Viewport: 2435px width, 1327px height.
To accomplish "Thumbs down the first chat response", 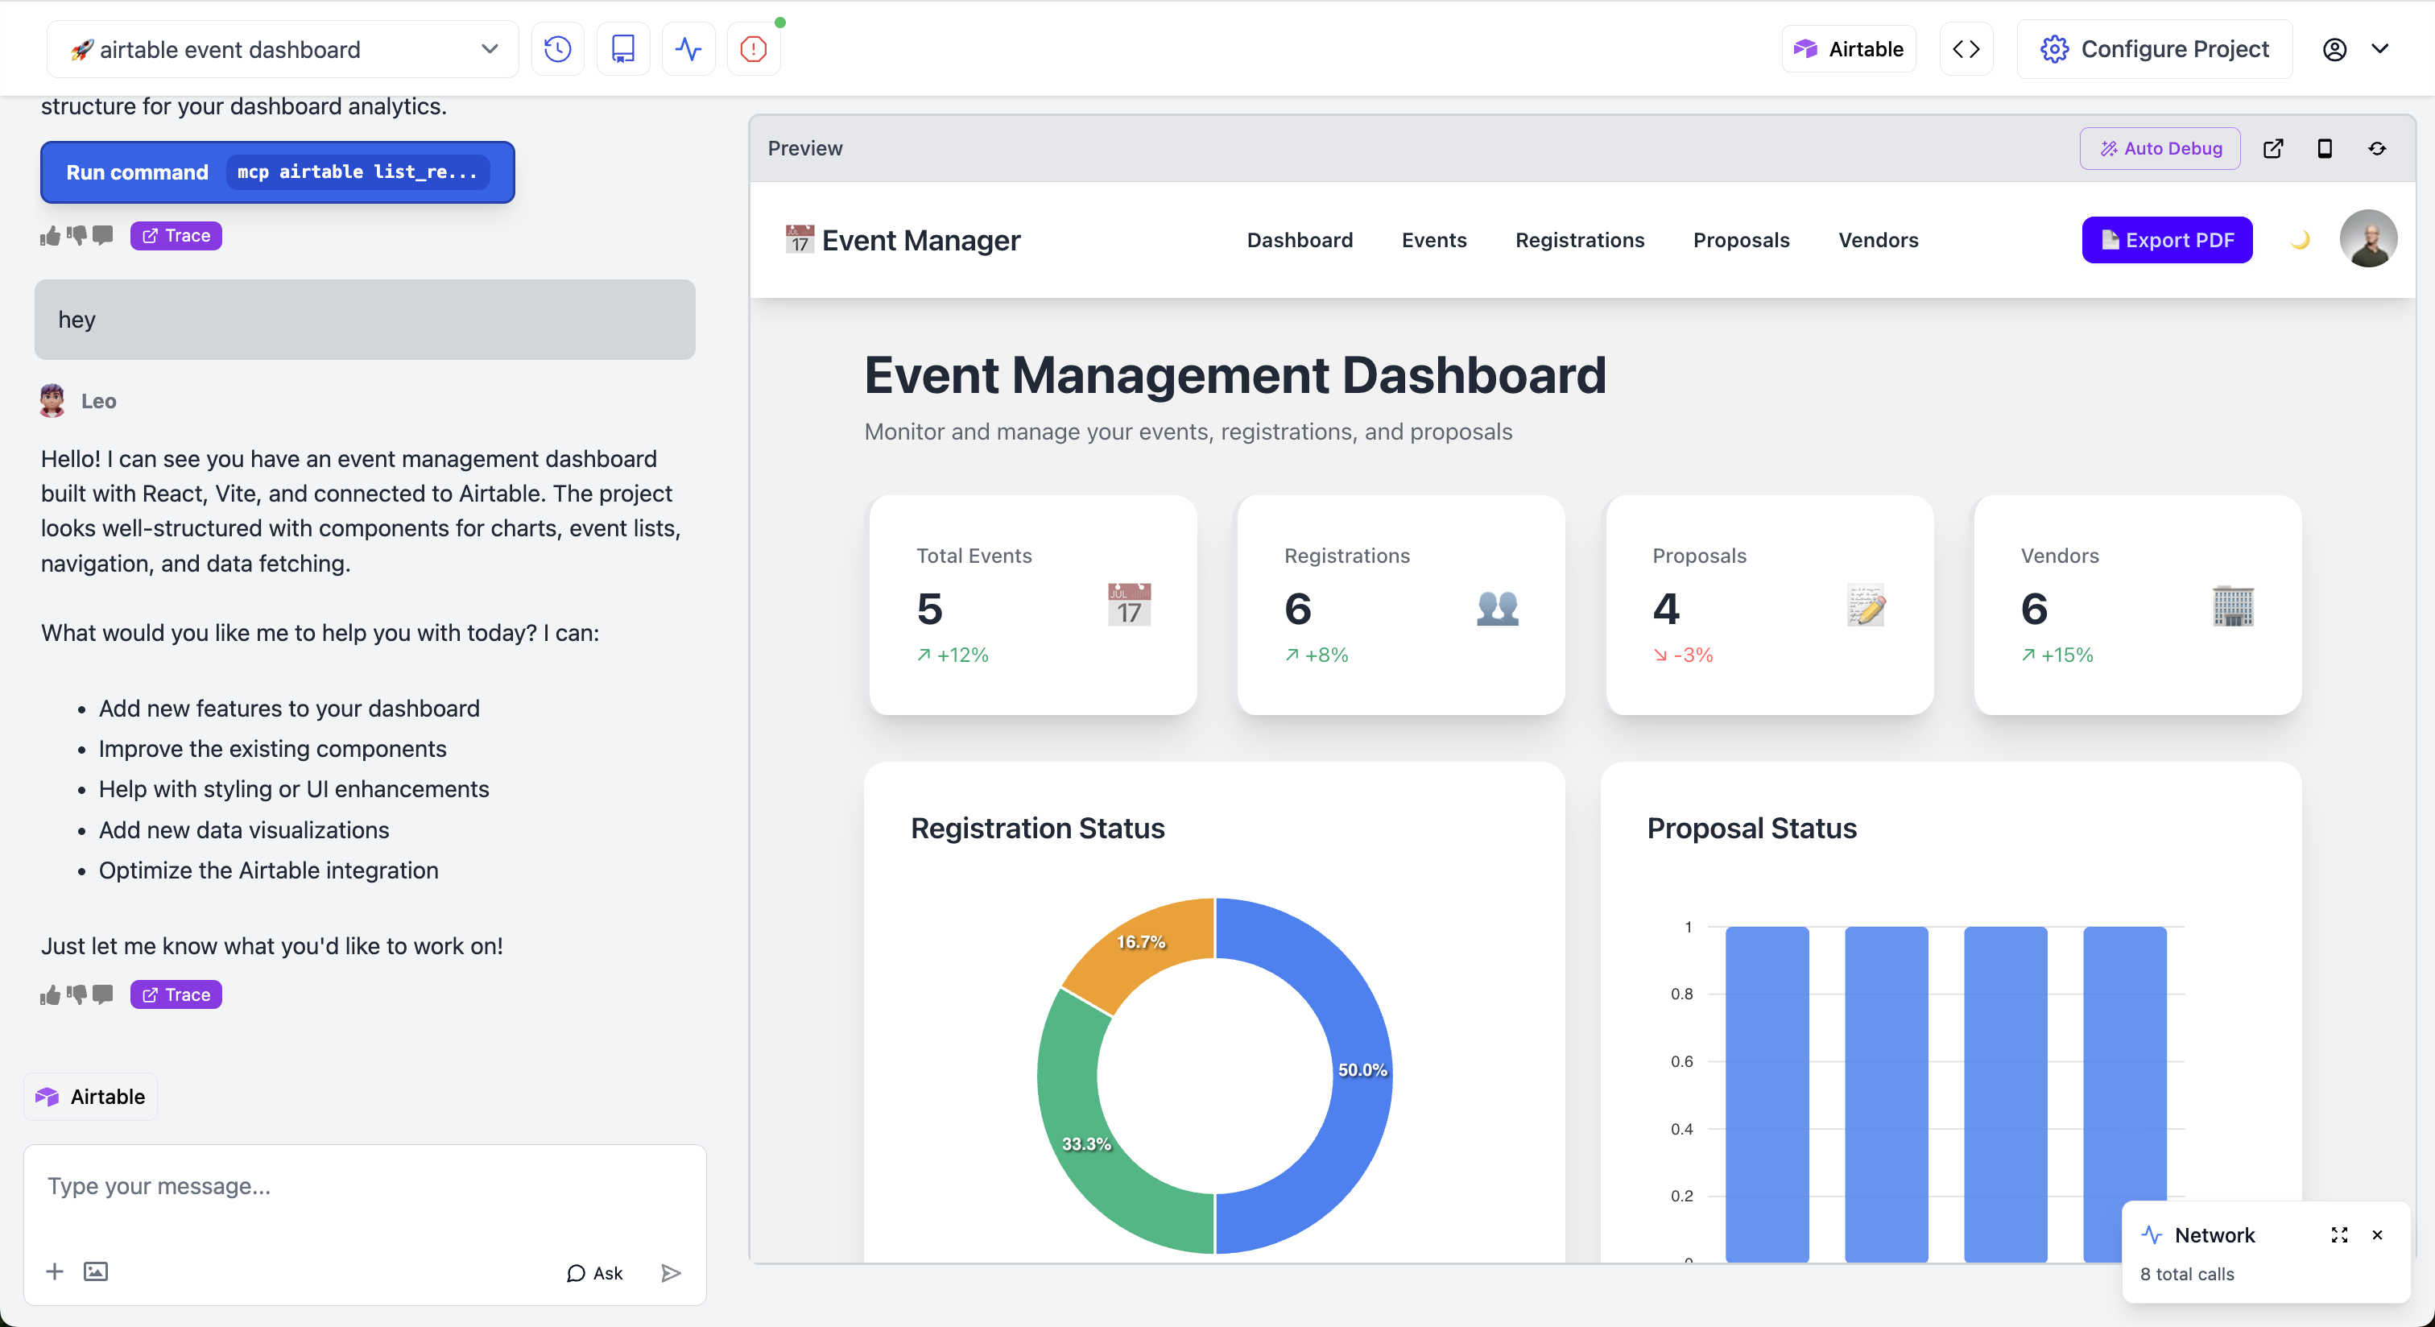I will (76, 235).
